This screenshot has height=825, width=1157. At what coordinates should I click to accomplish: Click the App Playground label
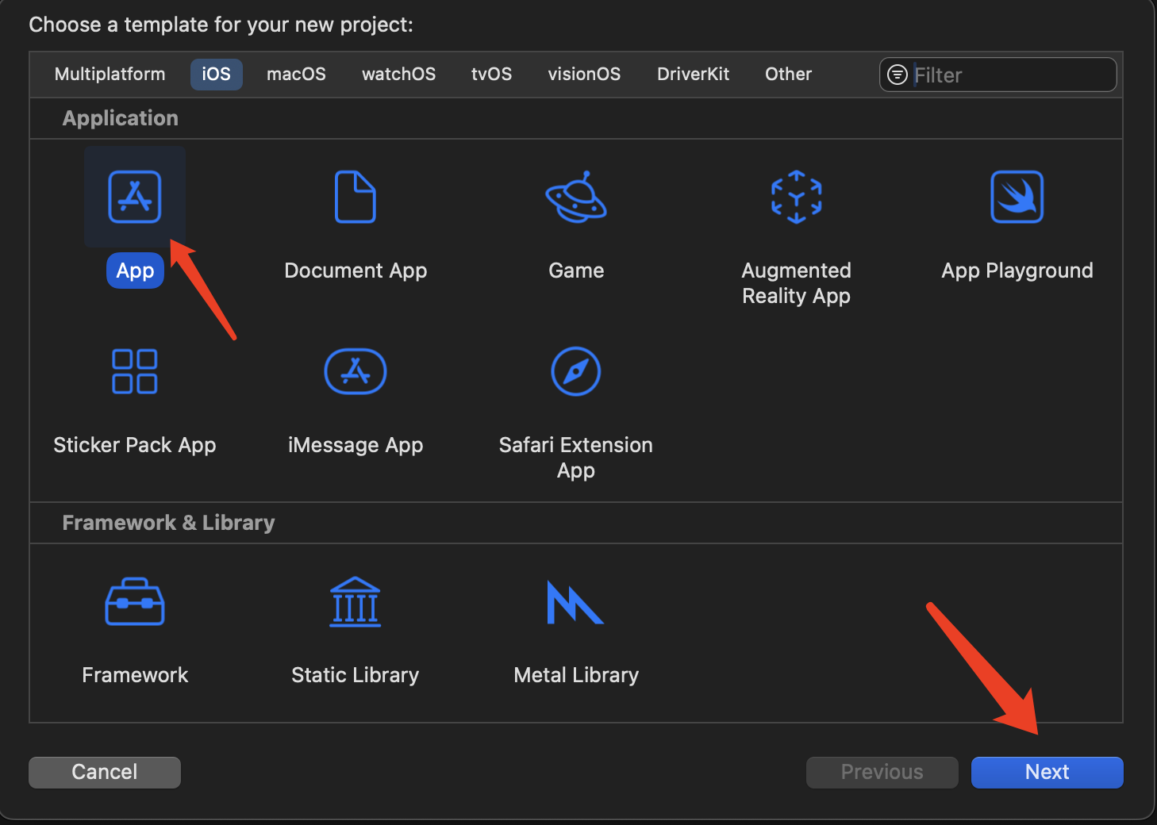1017,271
